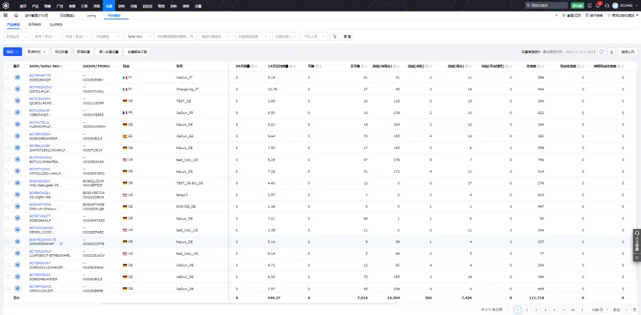Enable the 共享库存统计 checkbox
This screenshot has height=315, width=641.
tap(519, 52)
